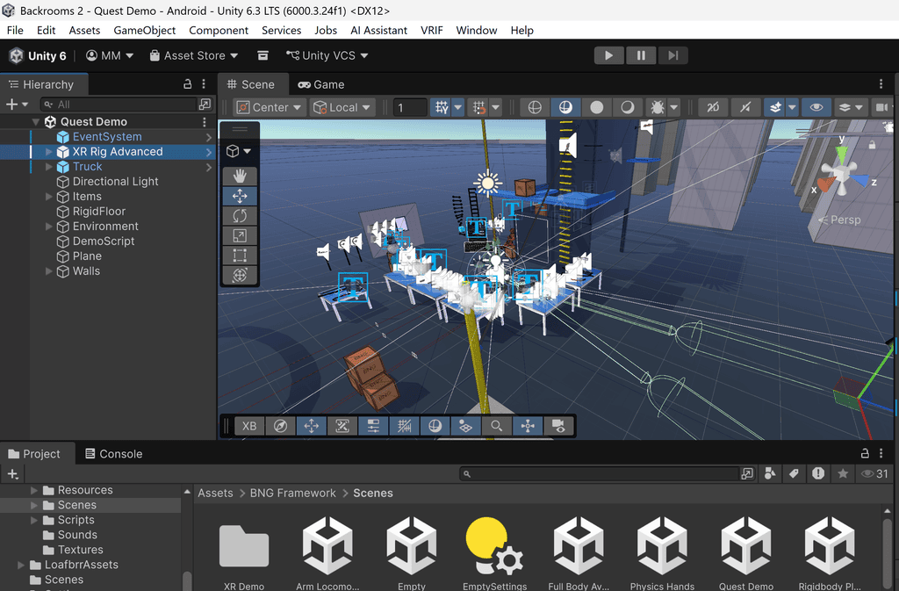Select Directional Light in Hierarchy
The width and height of the screenshot is (899, 591).
pyautogui.click(x=115, y=181)
